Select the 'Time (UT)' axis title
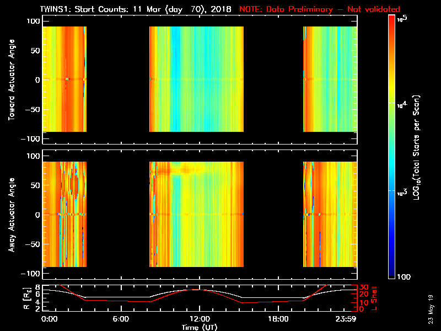Image resolution: width=441 pixels, height=331 pixels. pyautogui.click(x=200, y=327)
